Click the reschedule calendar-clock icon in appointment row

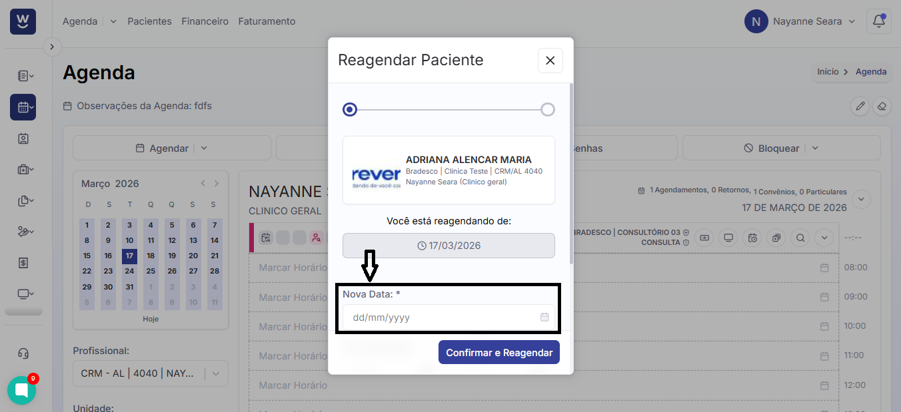coord(752,238)
